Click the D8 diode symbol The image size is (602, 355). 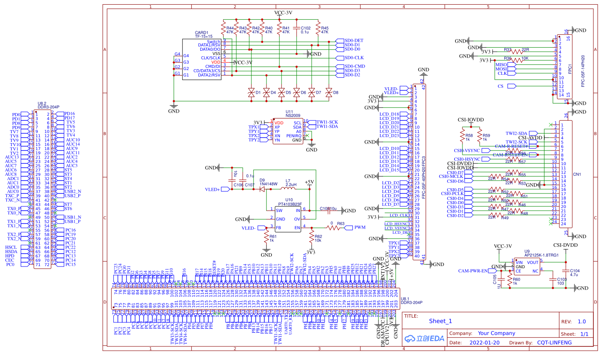click(329, 92)
